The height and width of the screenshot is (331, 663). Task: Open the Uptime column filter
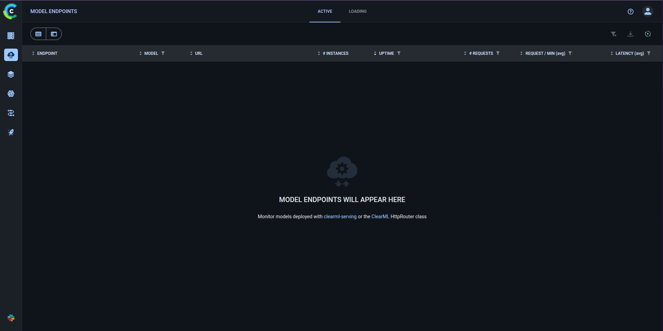(x=399, y=53)
